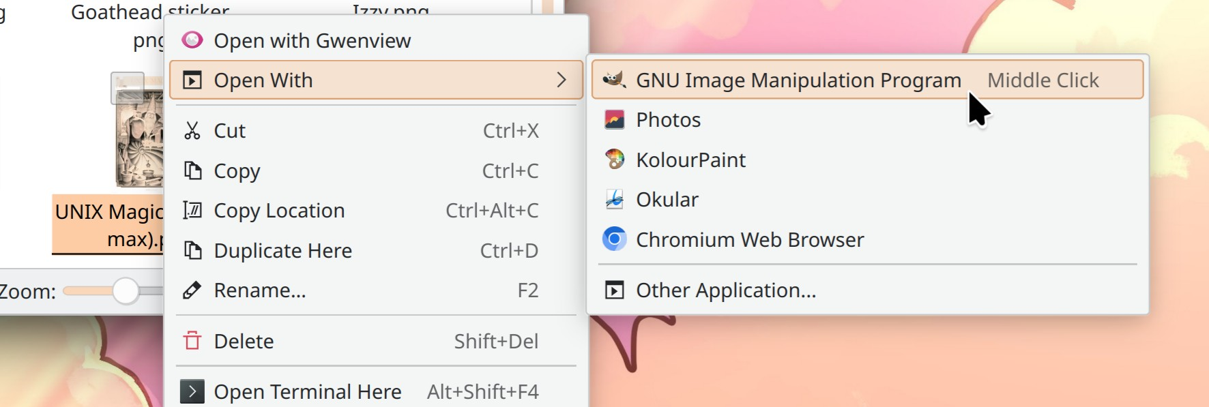Click the Okular application icon

click(x=614, y=200)
